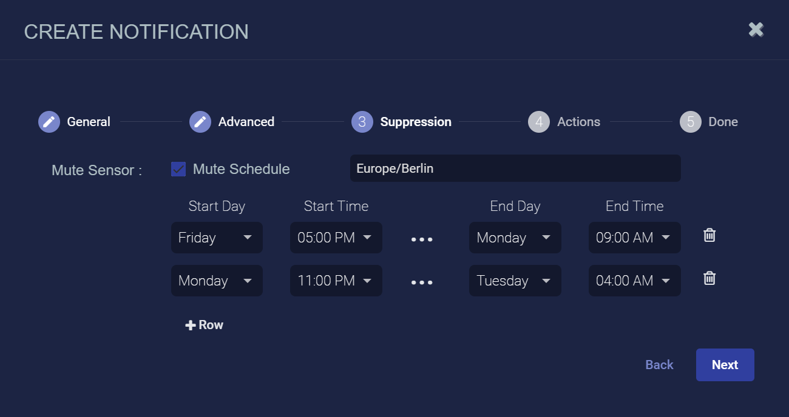Open the 09:00 AM end time dropdown
The width and height of the screenshot is (789, 417).
[x=634, y=238]
